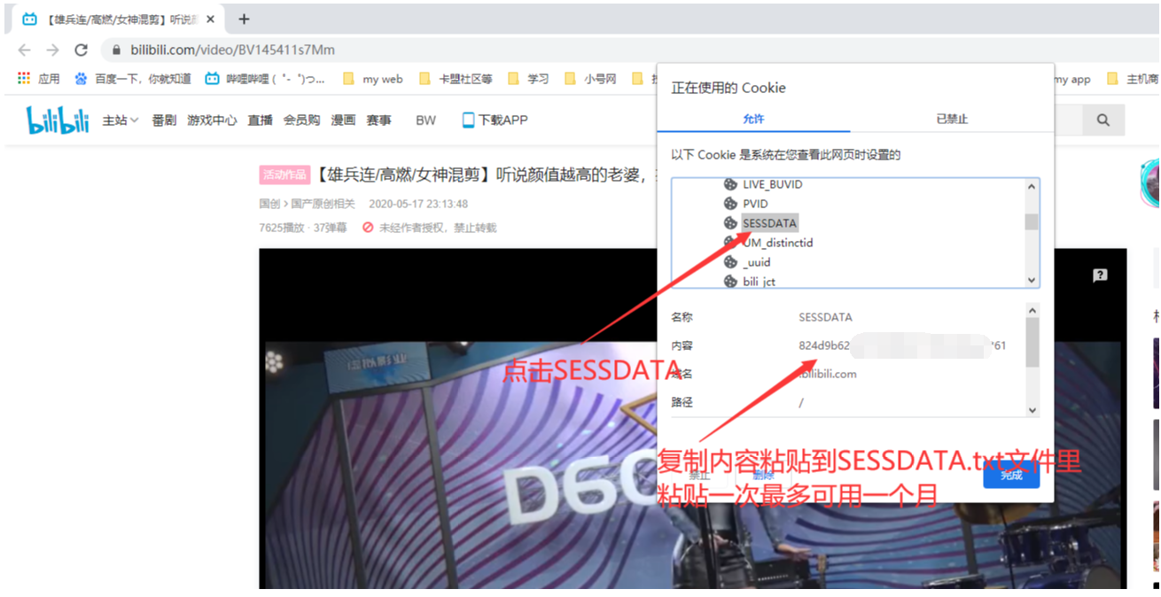Click the bilibili logo

tap(58, 120)
